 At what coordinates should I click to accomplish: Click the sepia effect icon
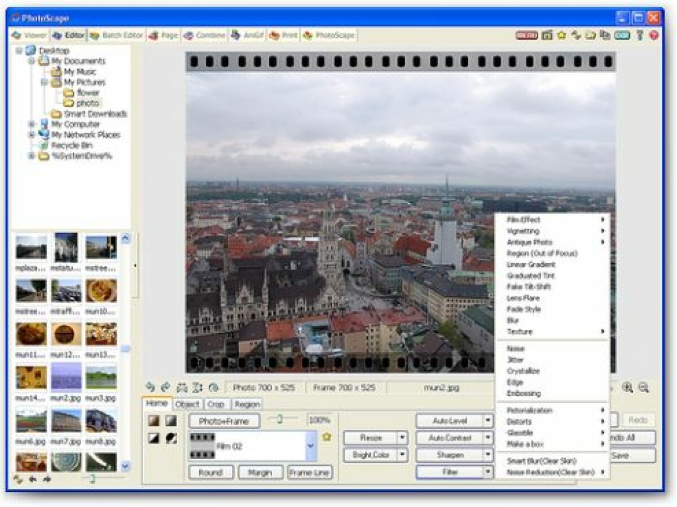153,421
